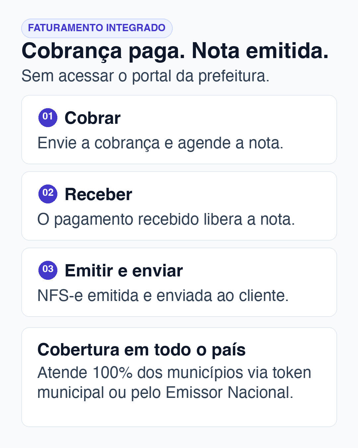Click the 03 step number badge
This screenshot has height=448, width=358.
[x=48, y=270]
